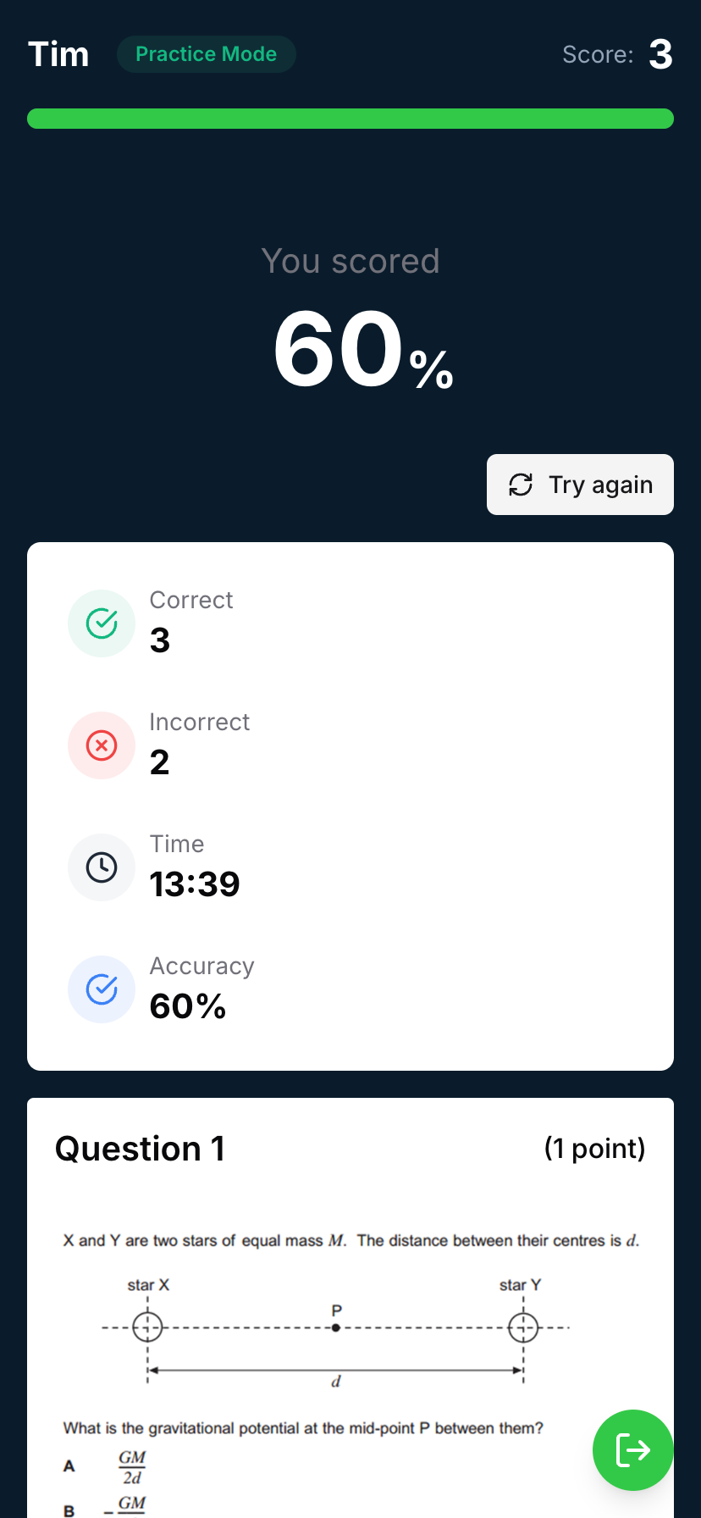
Task: Click the refresh icon in Try again
Action: (x=521, y=485)
